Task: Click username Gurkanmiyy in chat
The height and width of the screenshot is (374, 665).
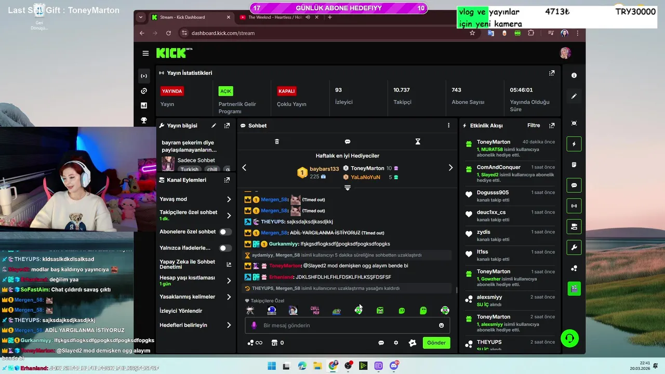Action: [x=284, y=244]
